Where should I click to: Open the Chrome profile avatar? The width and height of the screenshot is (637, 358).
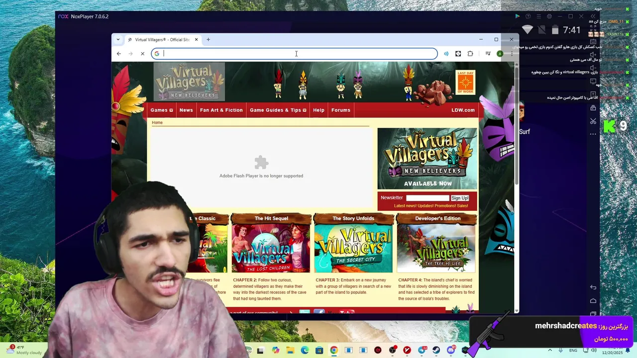pyautogui.click(x=500, y=54)
